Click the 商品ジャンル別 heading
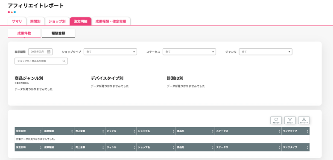The image size is (333, 160). click(29, 79)
